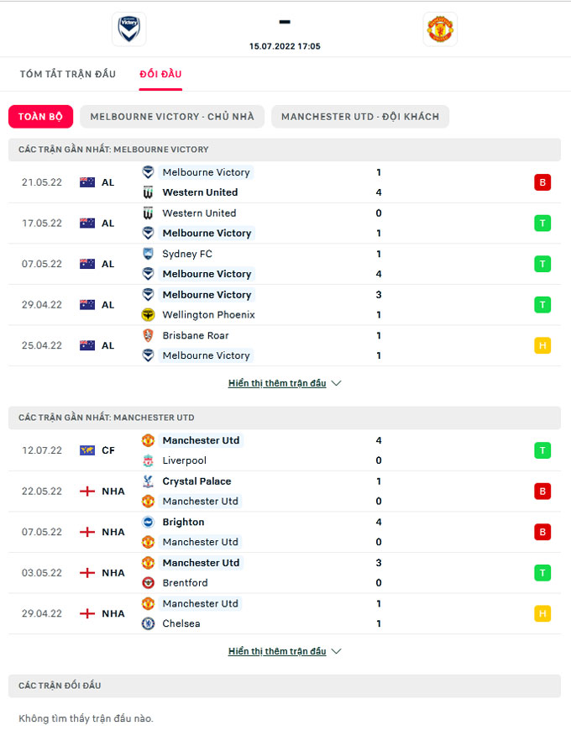This screenshot has height=736, width=571.
Task: Click the Crystal Palace crest in the 22.05.22 row
Action: (149, 481)
